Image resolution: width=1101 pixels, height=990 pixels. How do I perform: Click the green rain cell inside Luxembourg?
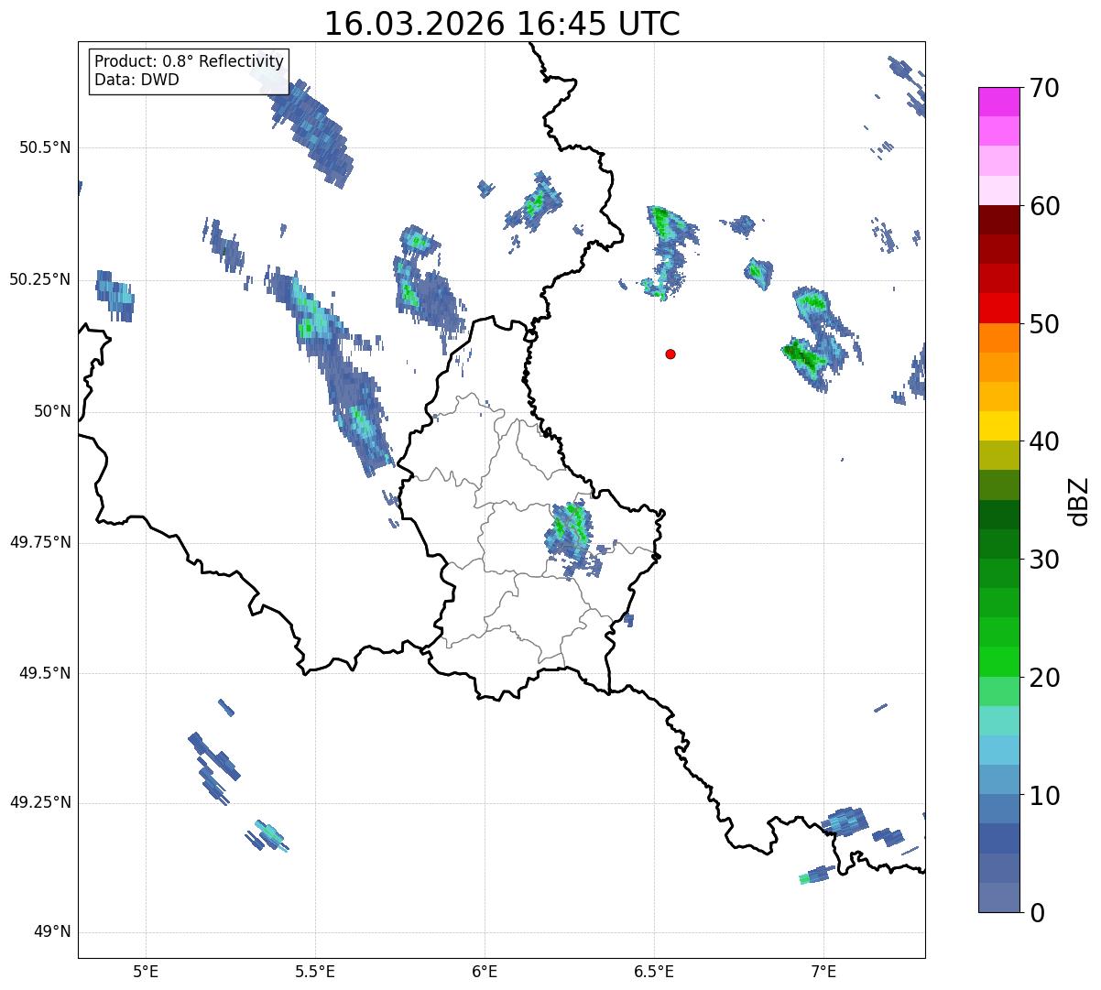570,529
